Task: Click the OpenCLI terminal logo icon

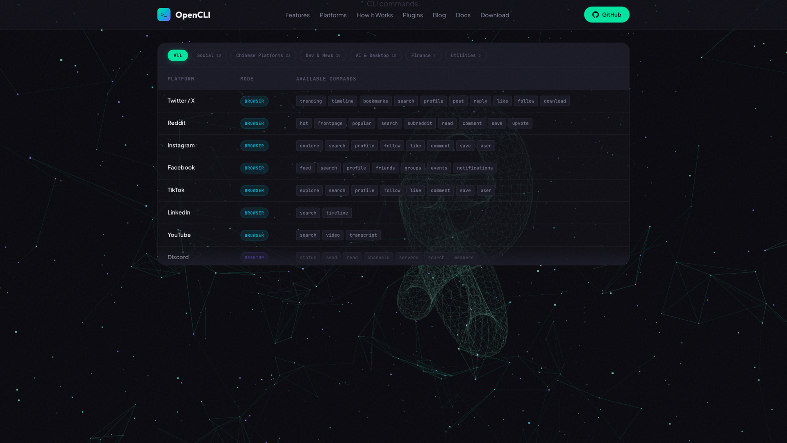Action: 164,15
